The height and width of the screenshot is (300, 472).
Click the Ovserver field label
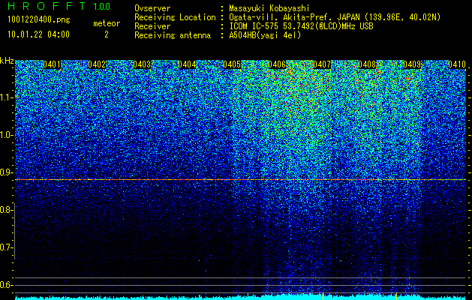[152, 8]
